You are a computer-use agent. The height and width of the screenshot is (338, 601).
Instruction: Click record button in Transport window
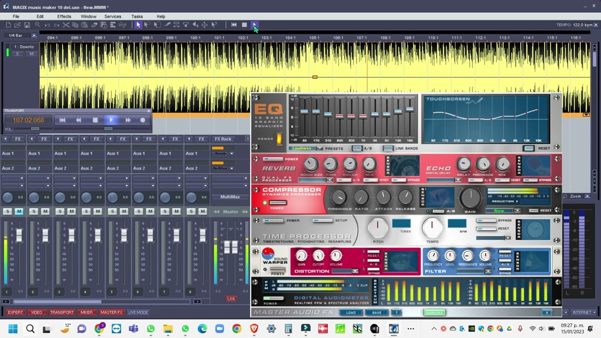(x=143, y=120)
